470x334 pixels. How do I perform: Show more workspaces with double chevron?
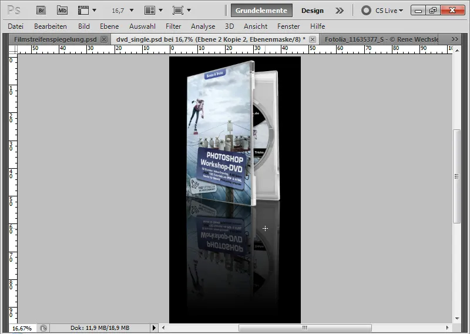click(x=340, y=11)
